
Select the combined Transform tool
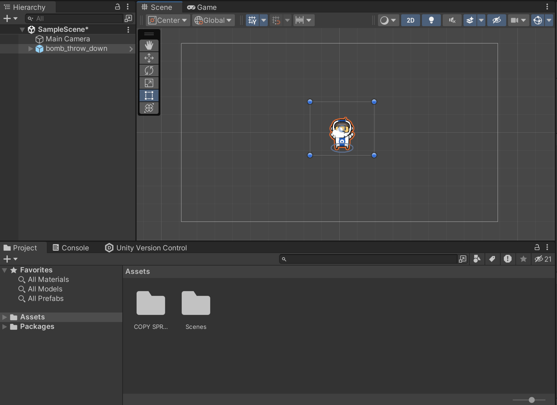(149, 108)
